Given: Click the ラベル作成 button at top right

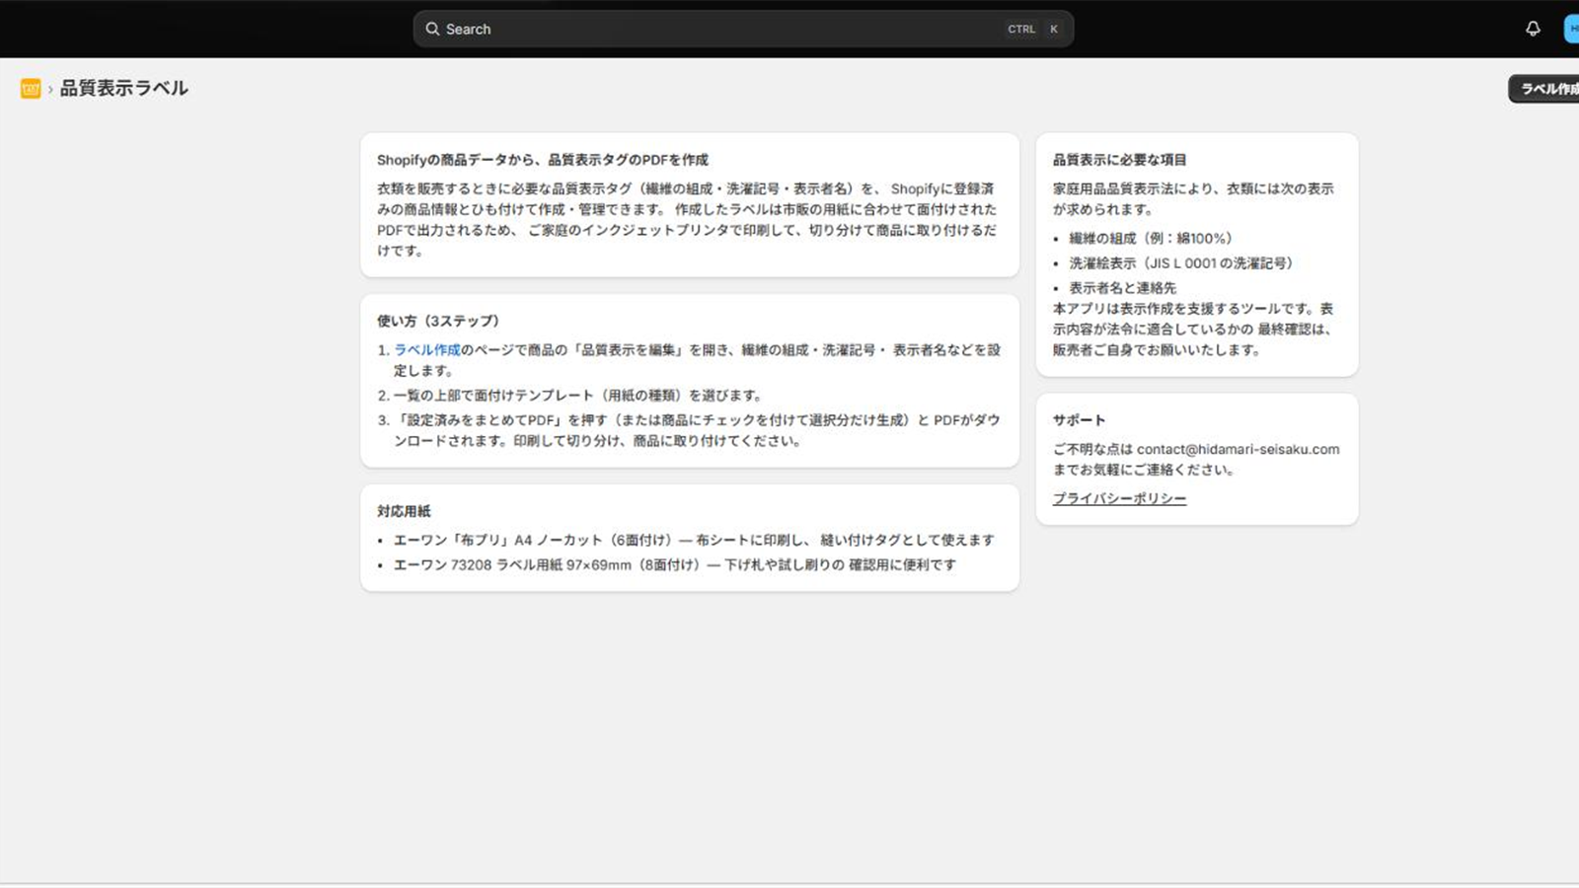Looking at the screenshot, I should pyautogui.click(x=1545, y=89).
